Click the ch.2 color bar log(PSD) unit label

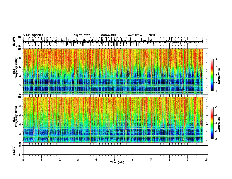point(219,124)
